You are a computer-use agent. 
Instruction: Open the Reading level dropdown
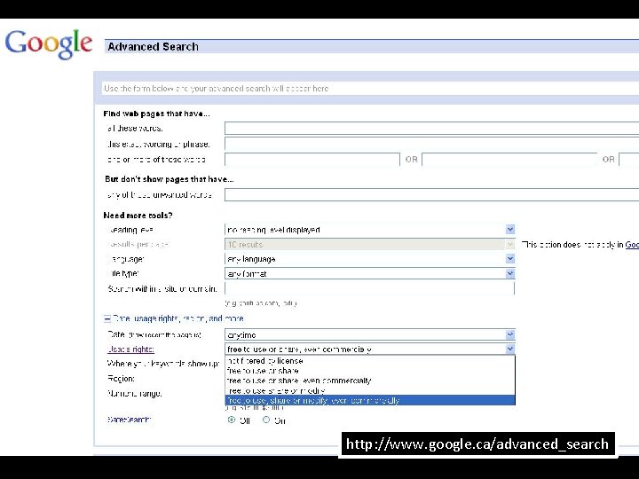(x=369, y=230)
